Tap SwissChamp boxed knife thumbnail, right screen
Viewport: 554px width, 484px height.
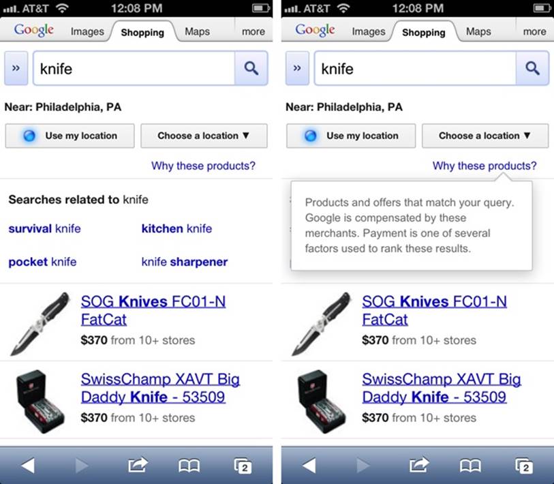(x=322, y=402)
